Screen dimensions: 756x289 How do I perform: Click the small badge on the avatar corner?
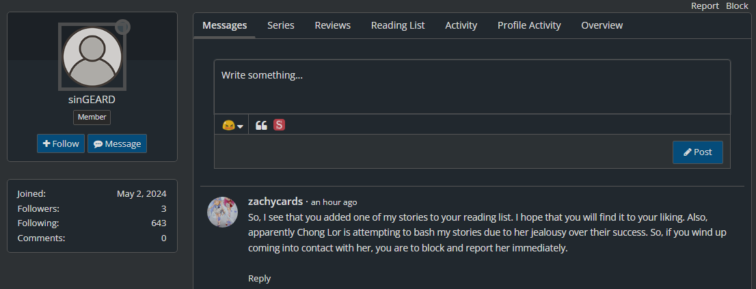click(x=123, y=27)
